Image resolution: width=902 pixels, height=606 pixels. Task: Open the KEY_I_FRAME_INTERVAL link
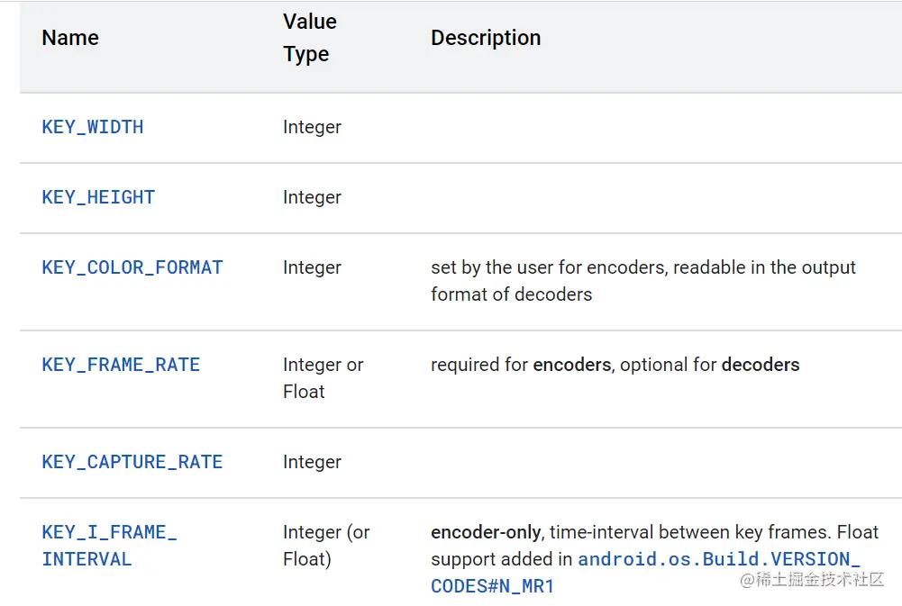pos(108,545)
